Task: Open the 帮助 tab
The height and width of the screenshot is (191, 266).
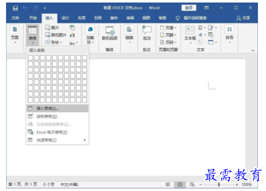Action: click(163, 18)
